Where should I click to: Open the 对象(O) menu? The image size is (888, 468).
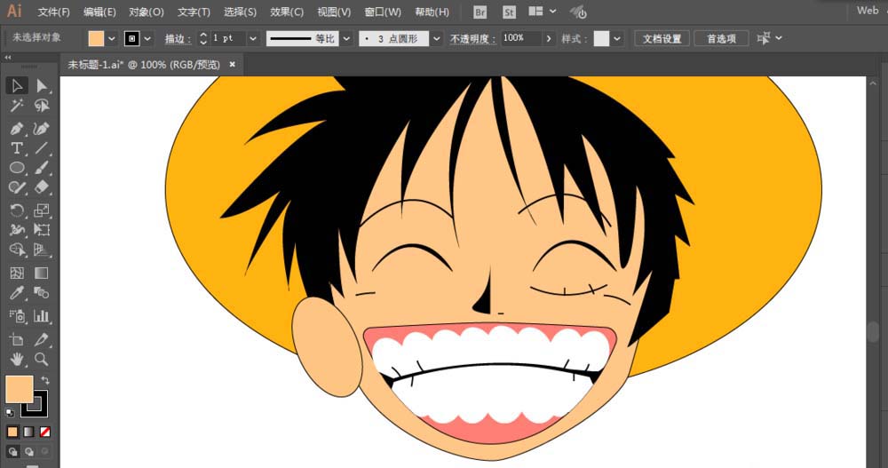[x=147, y=12]
